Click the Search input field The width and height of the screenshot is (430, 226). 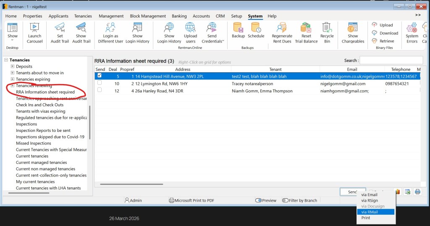pyautogui.click(x=391, y=60)
